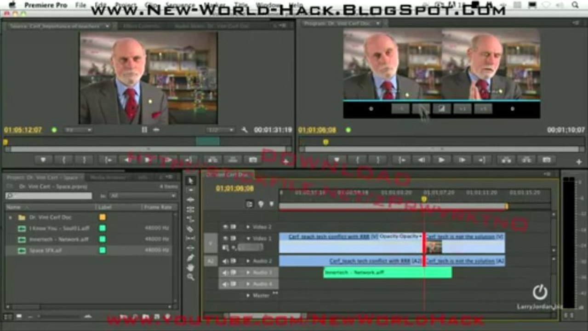Viewport: 588px width, 331px height.
Task: Select the Selection tool in tools panel
Action: click(x=191, y=181)
